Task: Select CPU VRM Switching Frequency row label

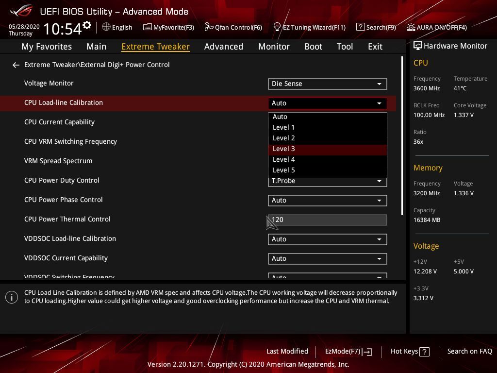Action: point(70,141)
